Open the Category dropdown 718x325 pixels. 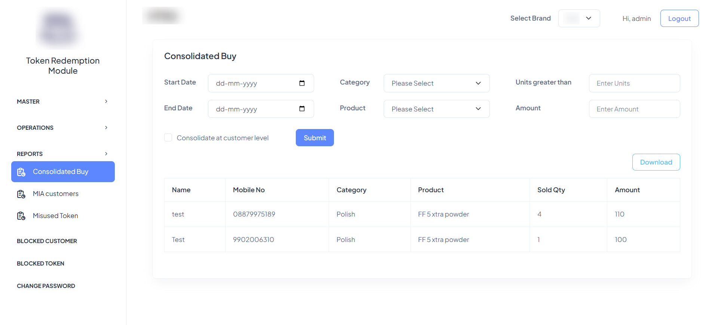click(x=436, y=83)
